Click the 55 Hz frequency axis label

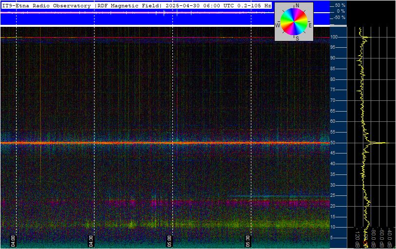pos(333,132)
